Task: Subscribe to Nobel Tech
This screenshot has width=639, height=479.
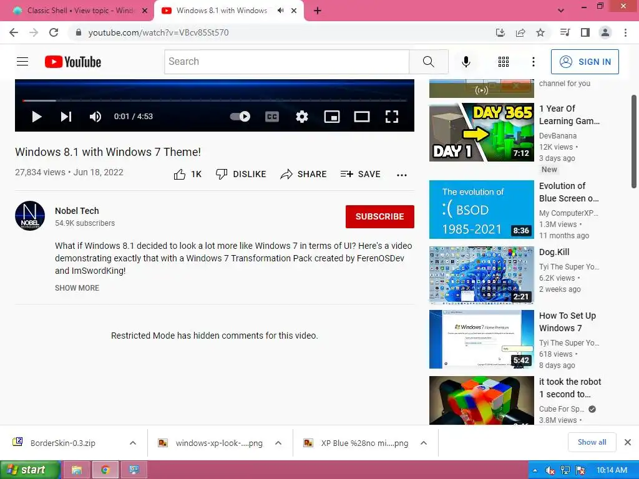Action: tap(380, 216)
